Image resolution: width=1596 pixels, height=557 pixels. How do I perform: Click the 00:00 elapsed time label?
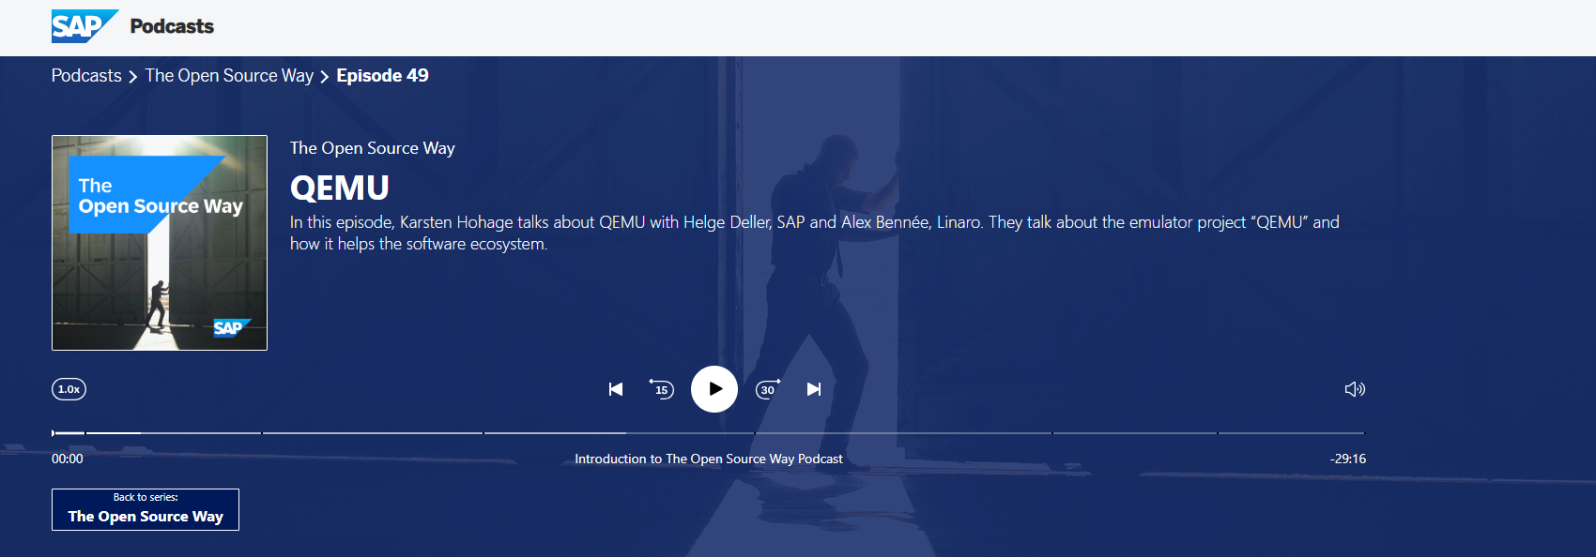[x=68, y=459]
